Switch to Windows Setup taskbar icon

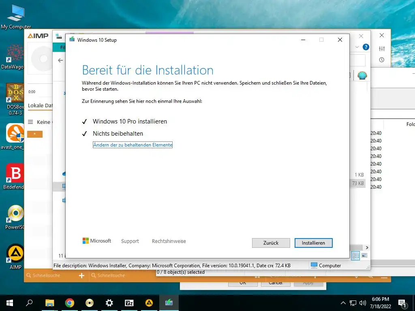coord(169,303)
